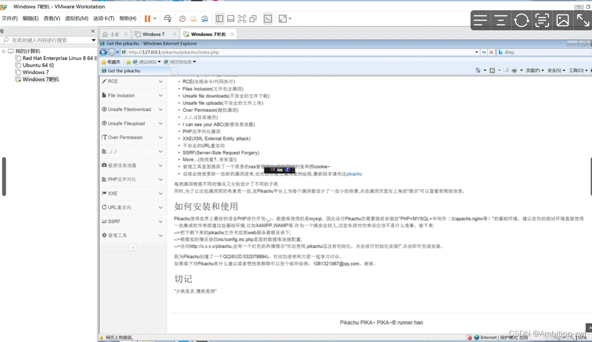Toggle the library sidebar view icon

click(x=219, y=18)
